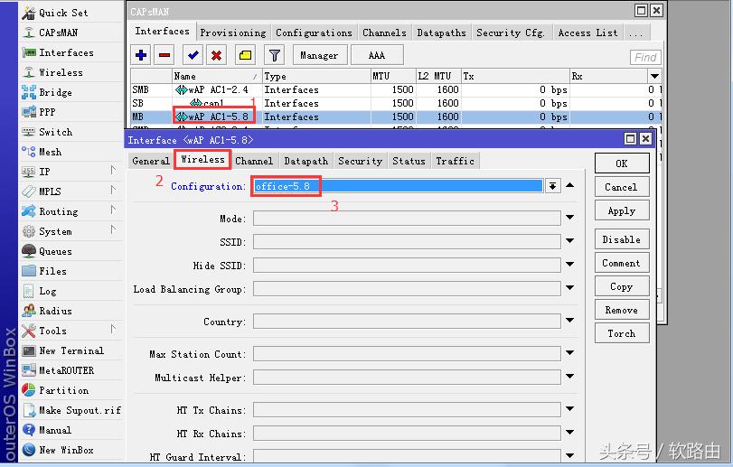Open the funnel Filter icon
This screenshot has height=467, width=733.
coord(274,55)
